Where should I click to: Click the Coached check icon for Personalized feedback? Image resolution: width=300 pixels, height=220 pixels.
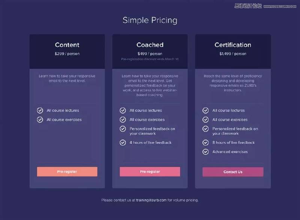[x=123, y=129]
